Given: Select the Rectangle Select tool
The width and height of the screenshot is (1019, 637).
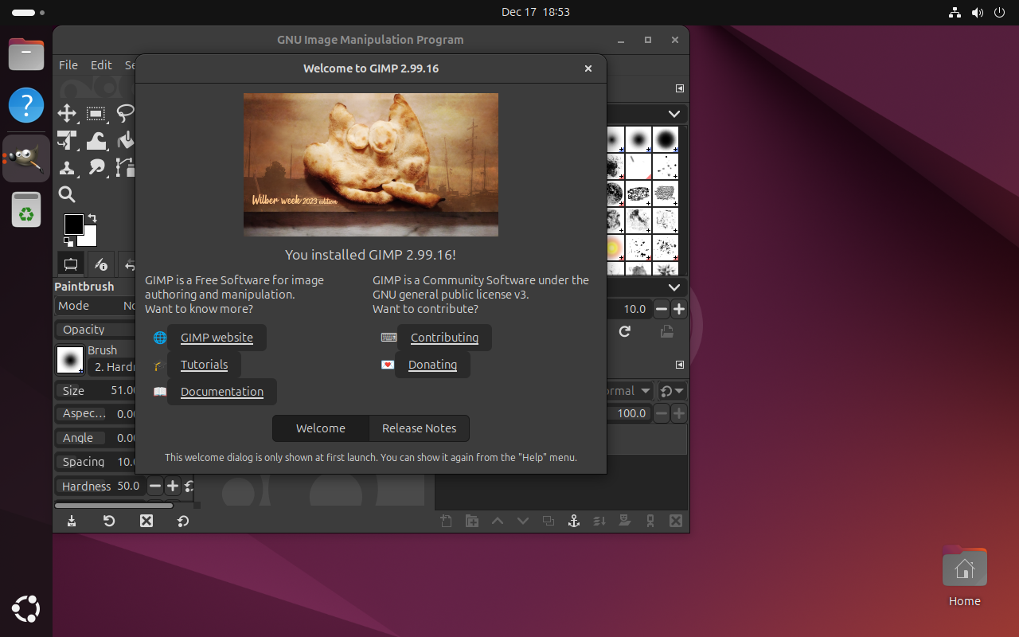Looking at the screenshot, I should click(x=96, y=114).
